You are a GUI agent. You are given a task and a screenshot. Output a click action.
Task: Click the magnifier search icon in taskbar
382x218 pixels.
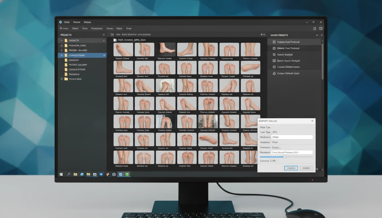(68, 174)
